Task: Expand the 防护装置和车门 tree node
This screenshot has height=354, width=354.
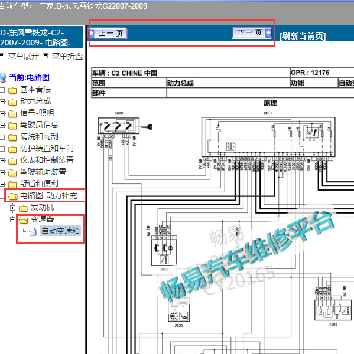Action: 2,149
